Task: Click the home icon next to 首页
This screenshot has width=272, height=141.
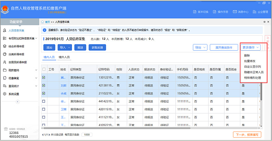Action: coord(43,22)
